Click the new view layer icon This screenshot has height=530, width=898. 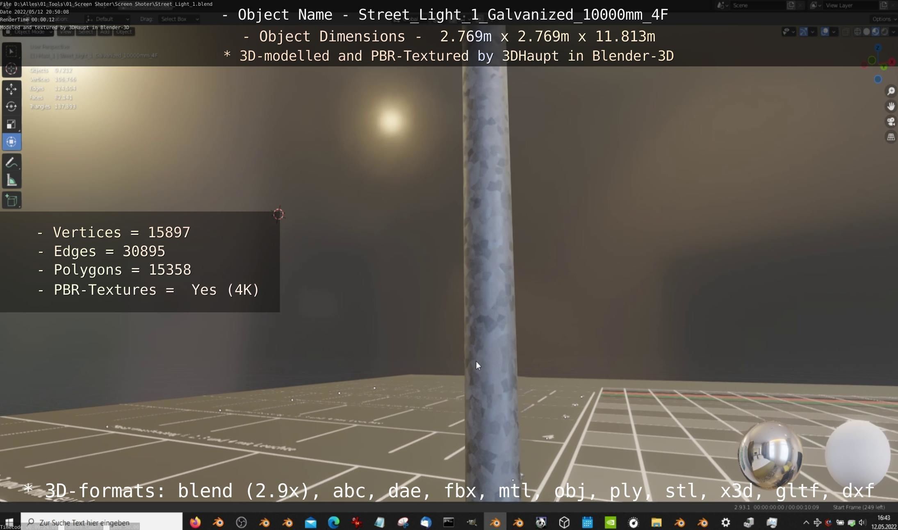point(884,5)
